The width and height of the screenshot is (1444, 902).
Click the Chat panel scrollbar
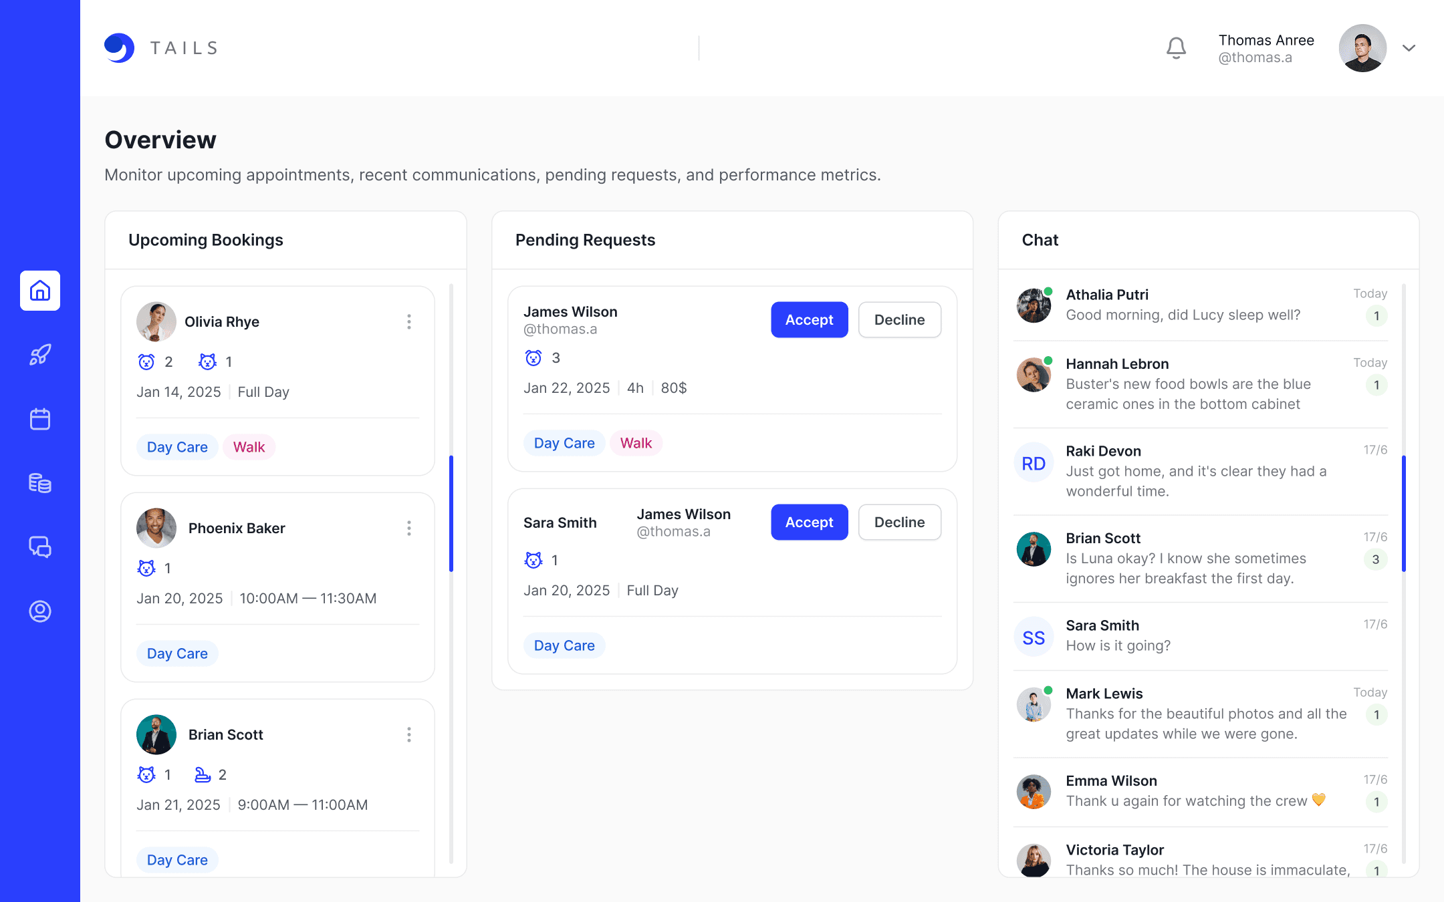[x=1403, y=513]
